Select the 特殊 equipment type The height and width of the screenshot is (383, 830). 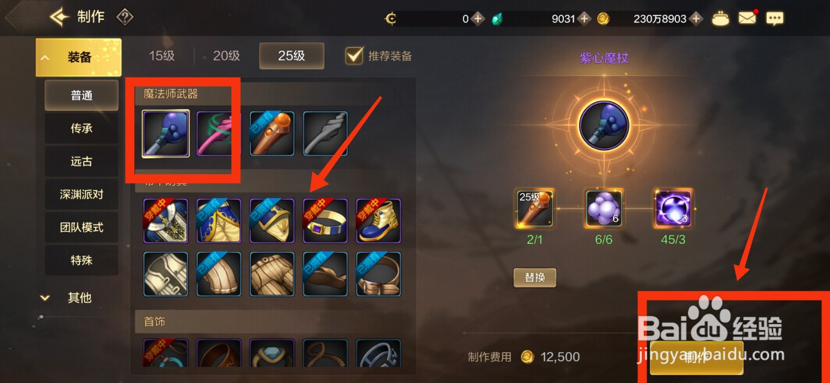[81, 260]
